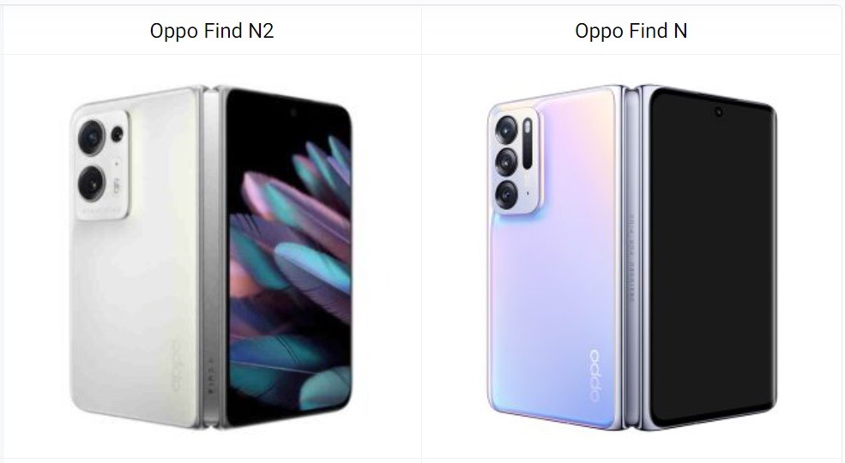Click the middle camera lens on Find N
The width and height of the screenshot is (845, 463).
point(506,162)
